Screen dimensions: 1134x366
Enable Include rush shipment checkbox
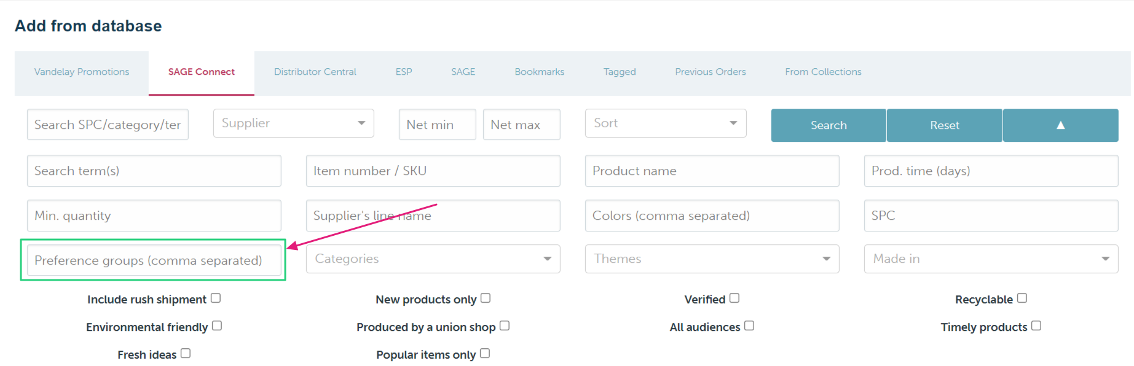click(x=216, y=298)
